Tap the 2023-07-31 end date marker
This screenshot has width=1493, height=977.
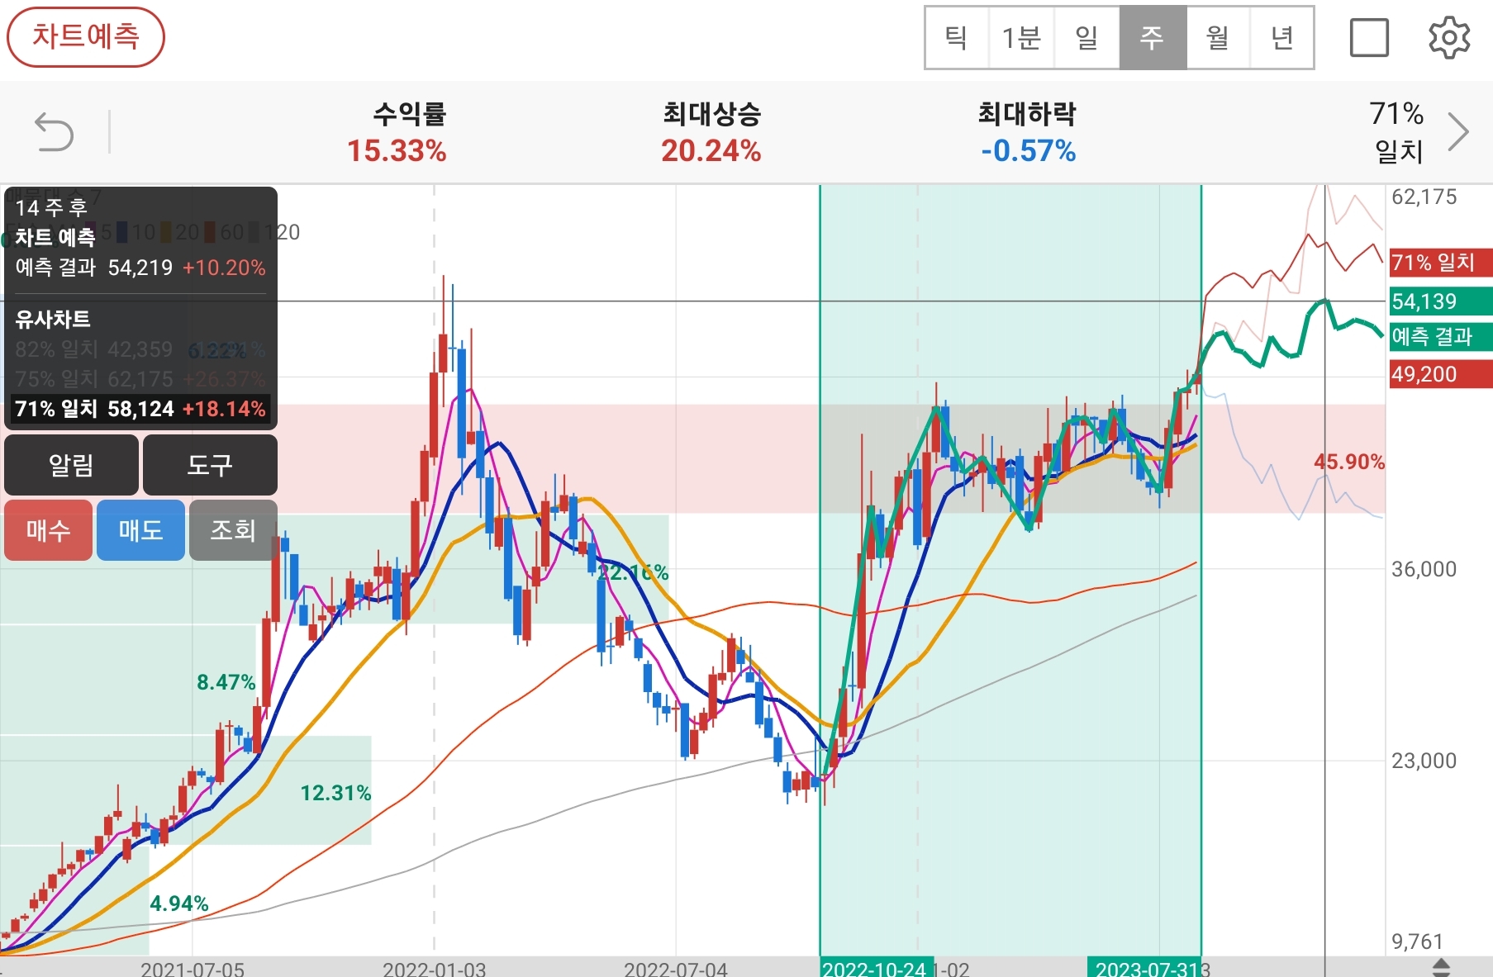pos(1144,968)
